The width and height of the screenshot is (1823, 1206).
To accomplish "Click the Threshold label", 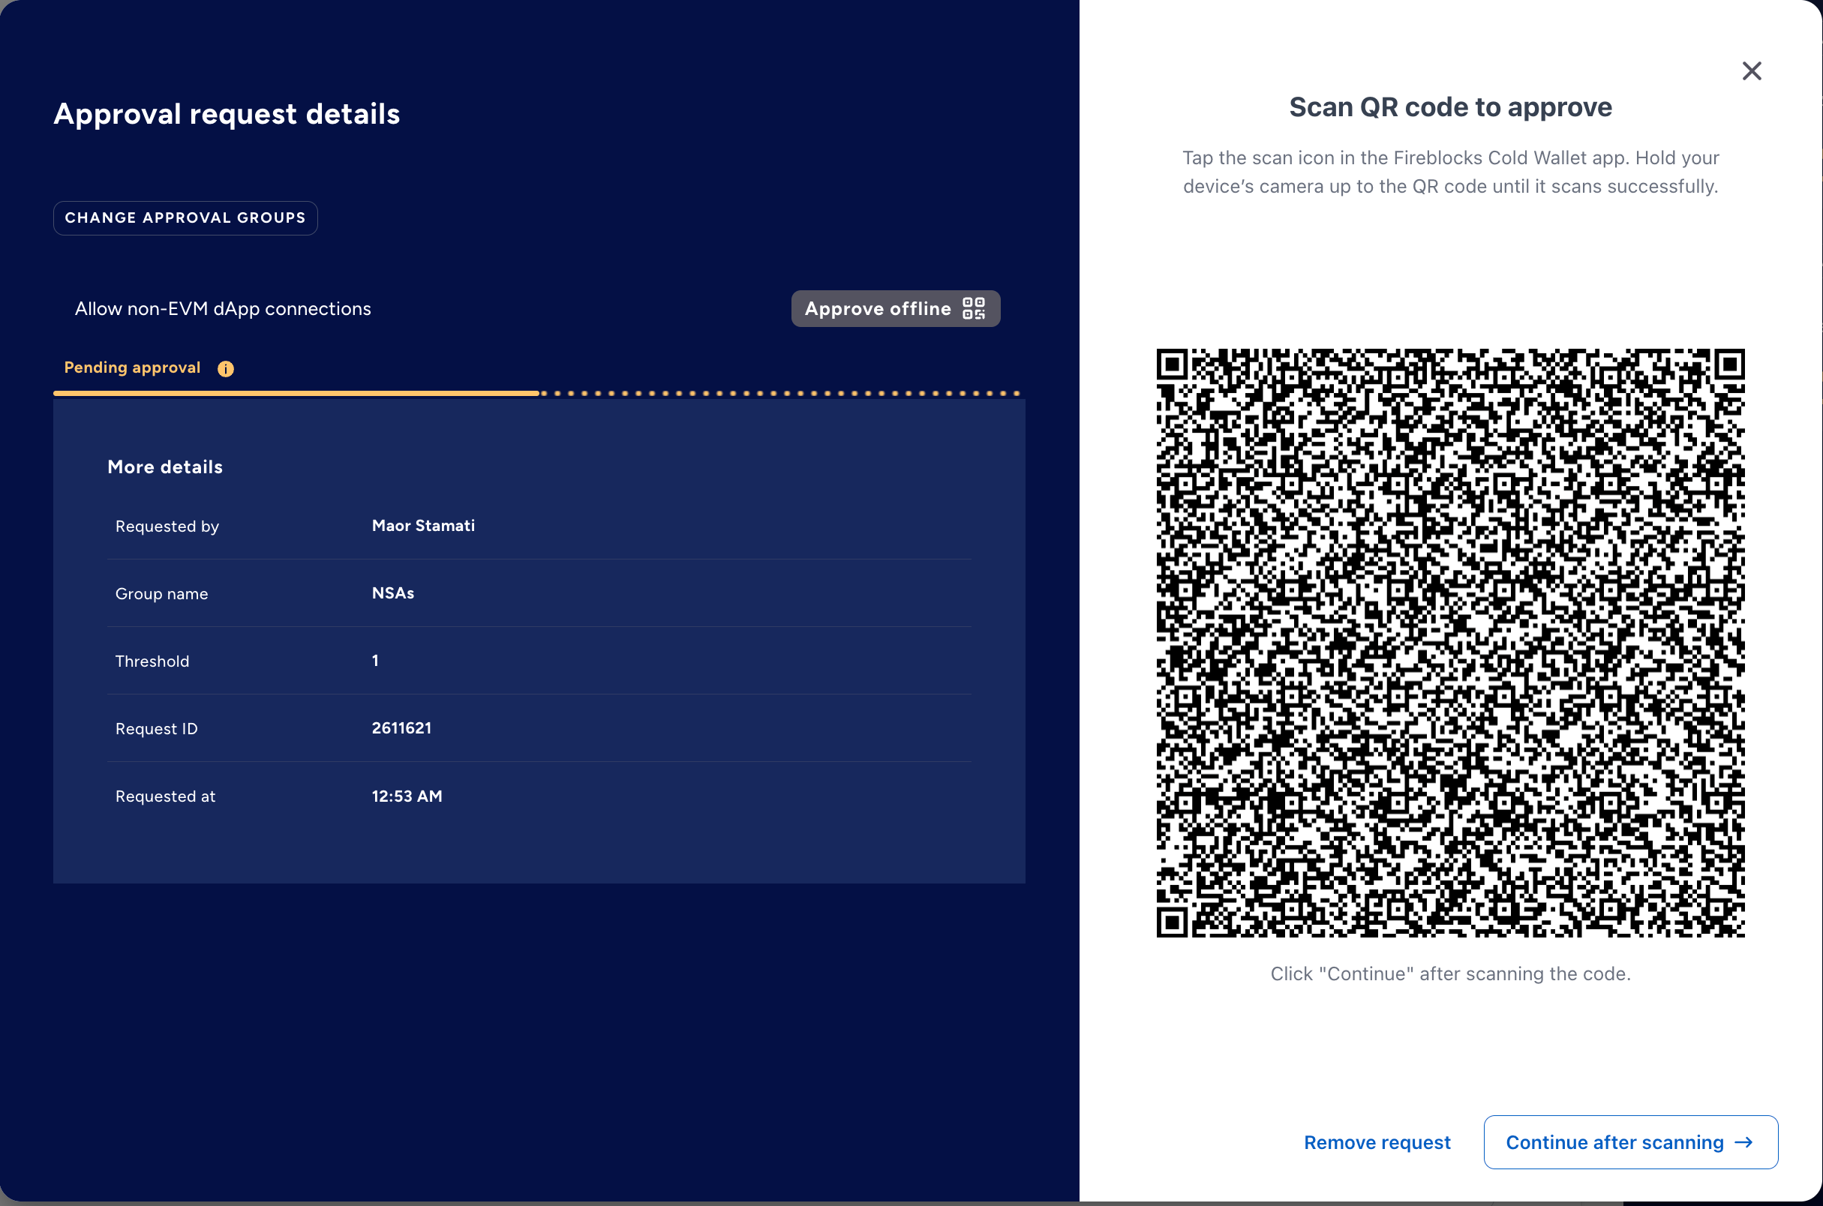I will click(152, 661).
